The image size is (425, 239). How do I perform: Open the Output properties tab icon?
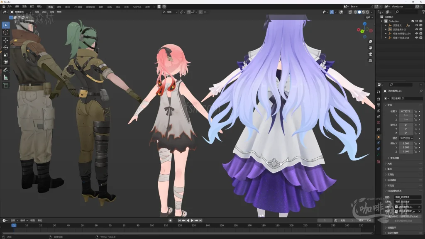[x=379, y=105]
